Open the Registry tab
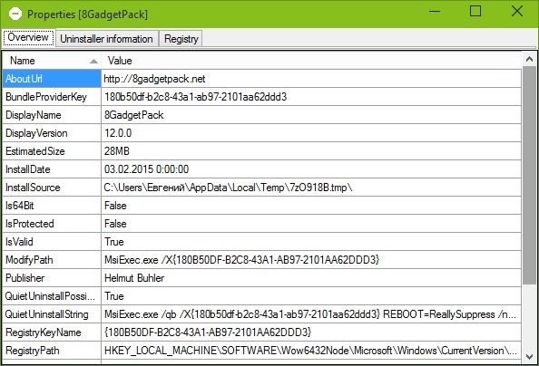This screenshot has height=366, width=539. tap(181, 39)
